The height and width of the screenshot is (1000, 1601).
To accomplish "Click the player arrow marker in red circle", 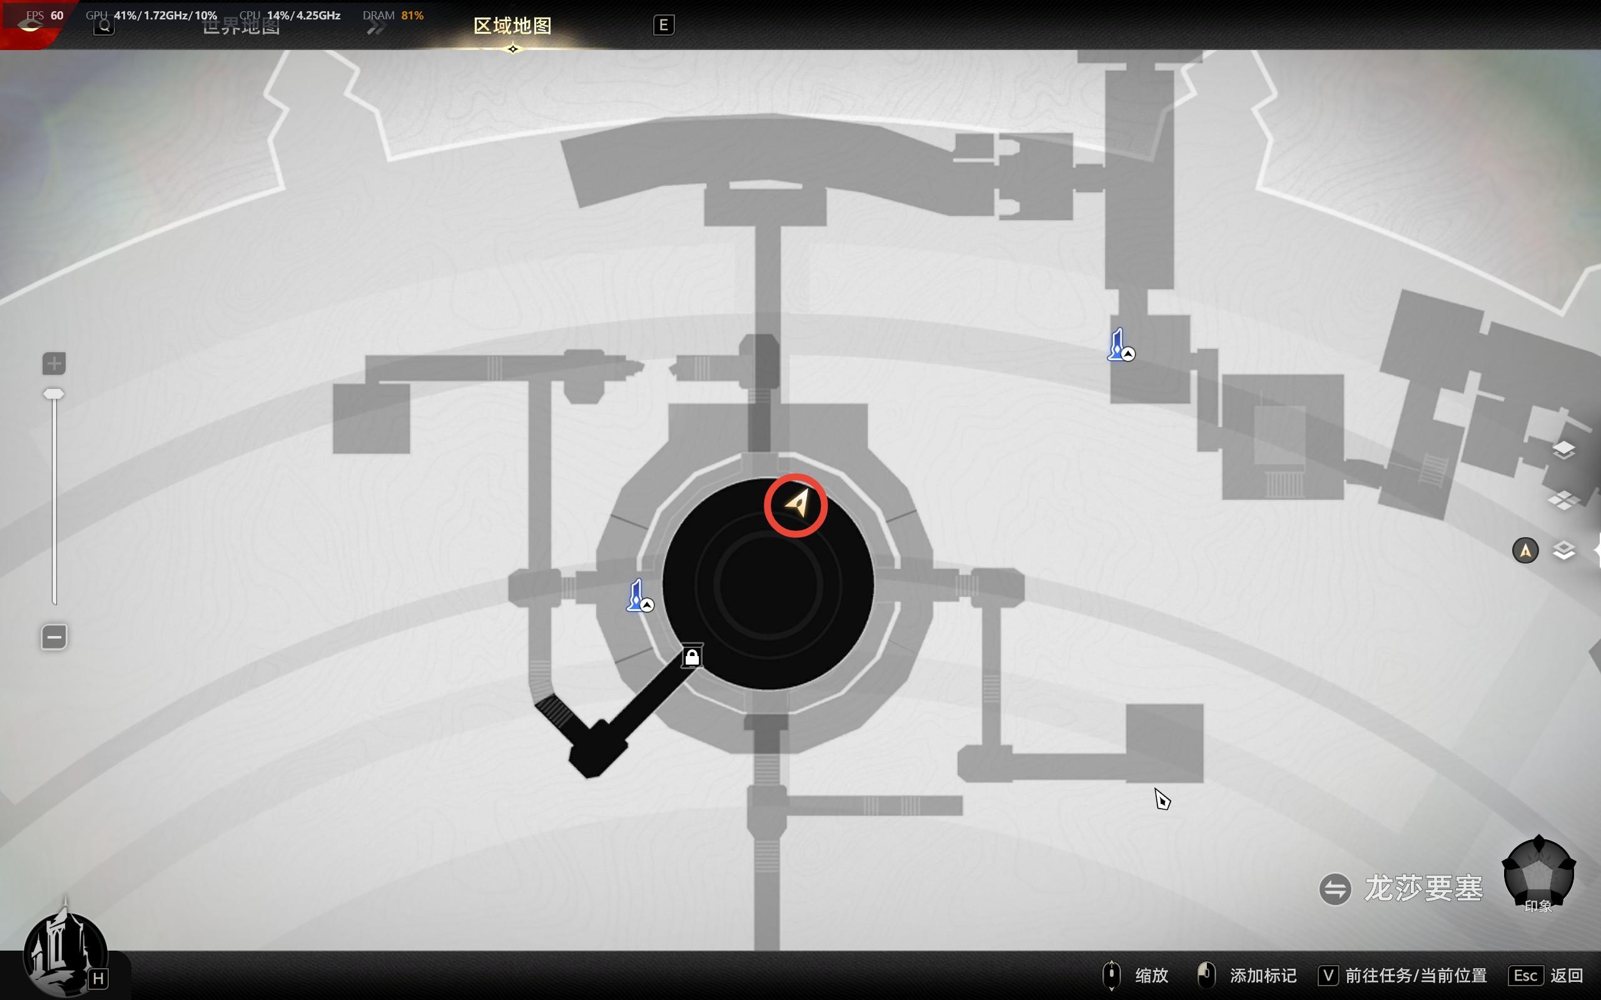I will tap(796, 505).
